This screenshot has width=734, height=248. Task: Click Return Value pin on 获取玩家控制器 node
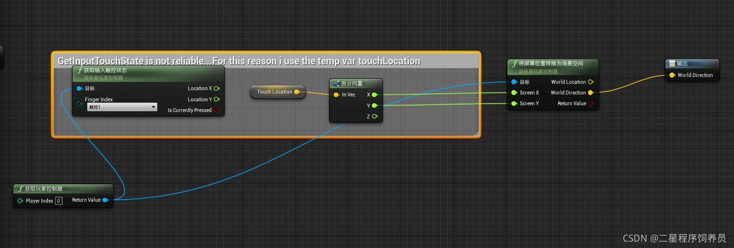pos(105,200)
